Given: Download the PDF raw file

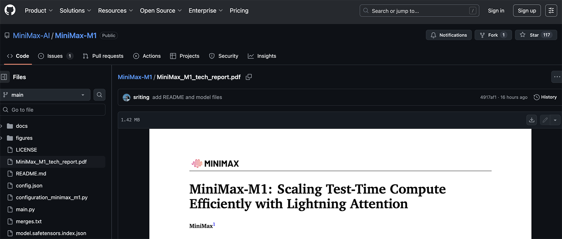Looking at the screenshot, I should coord(532,120).
